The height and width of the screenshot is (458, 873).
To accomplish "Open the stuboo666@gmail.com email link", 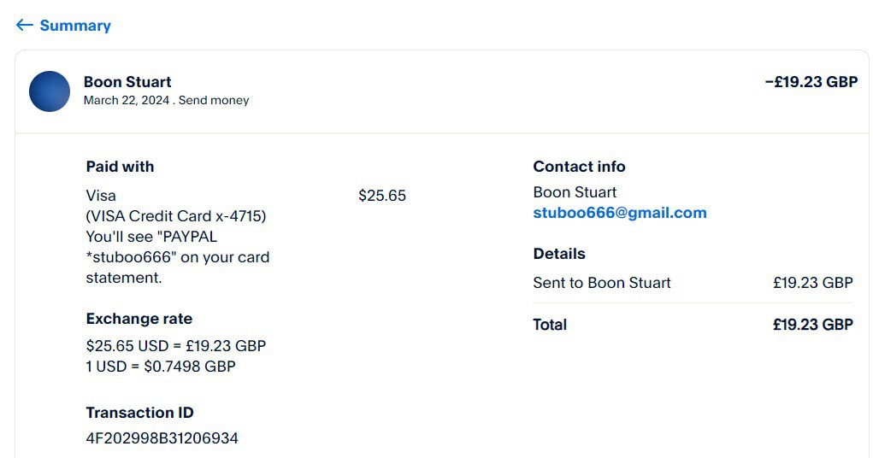I will tap(620, 213).
